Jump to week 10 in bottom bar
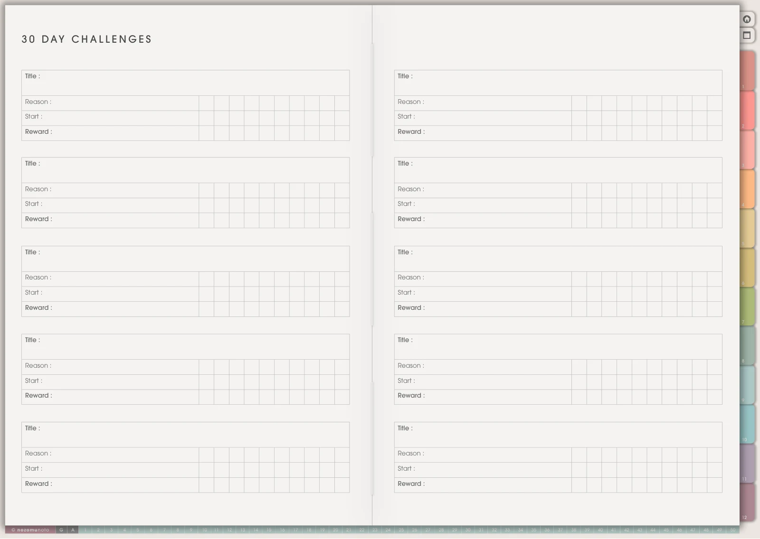This screenshot has width=760, height=539. (205, 530)
